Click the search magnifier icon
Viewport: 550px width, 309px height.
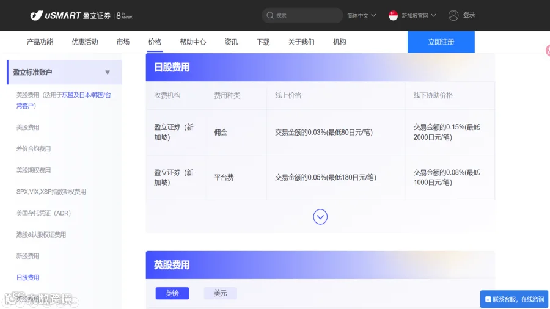pos(269,15)
